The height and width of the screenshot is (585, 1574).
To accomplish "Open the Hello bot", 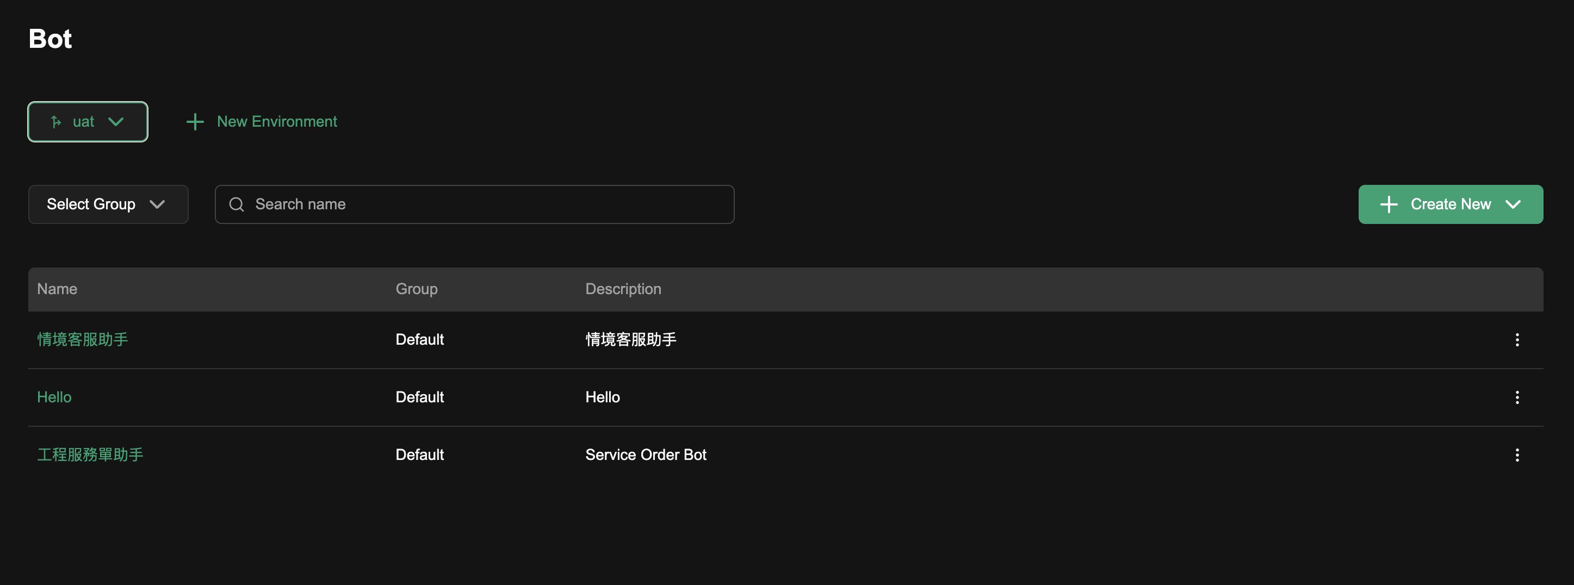I will coord(54,397).
